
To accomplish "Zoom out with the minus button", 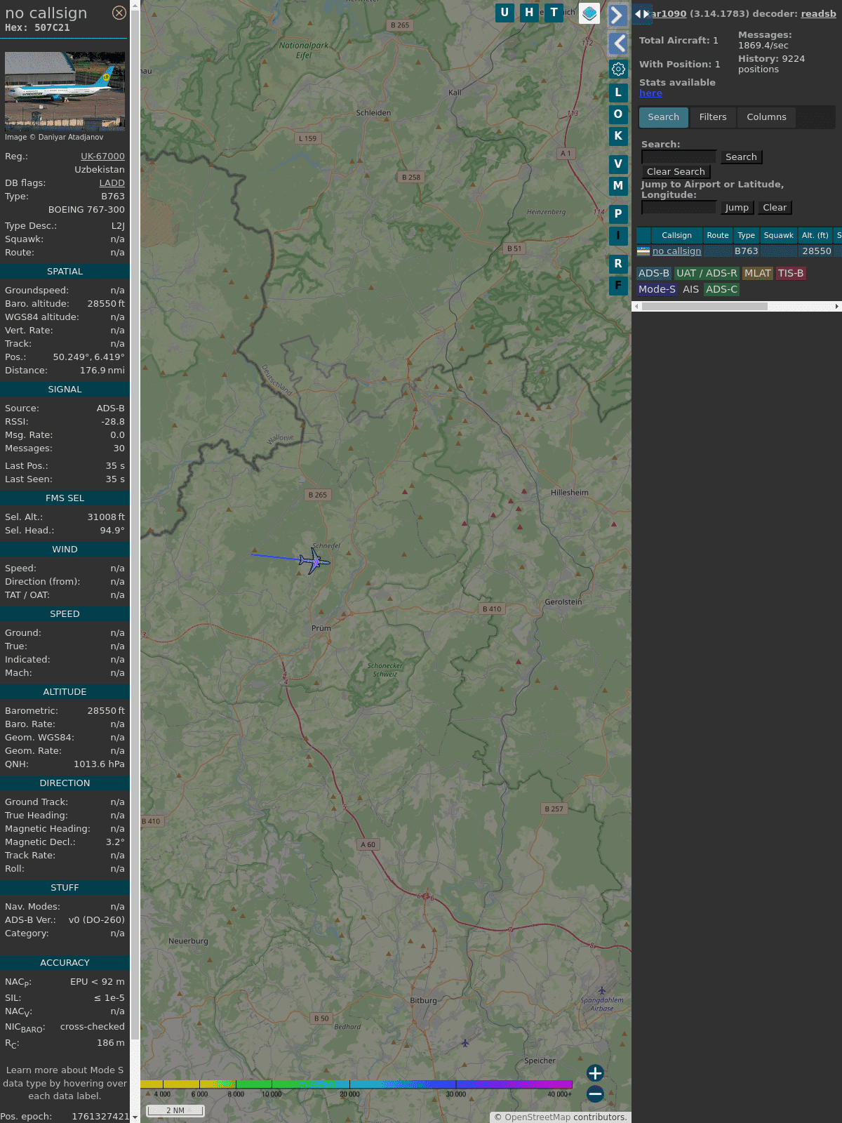I will [595, 1094].
